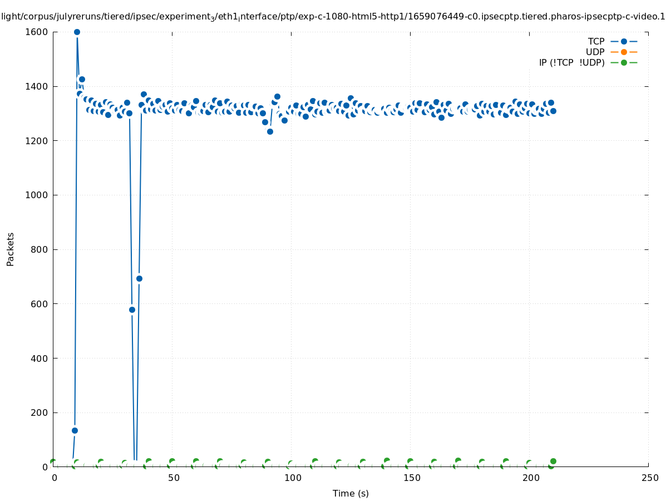Click the file path title at the top
The height and width of the screenshot is (501, 666).
point(333,17)
